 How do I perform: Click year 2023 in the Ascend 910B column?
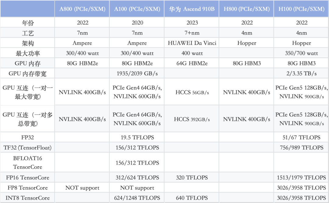[x=192, y=23]
